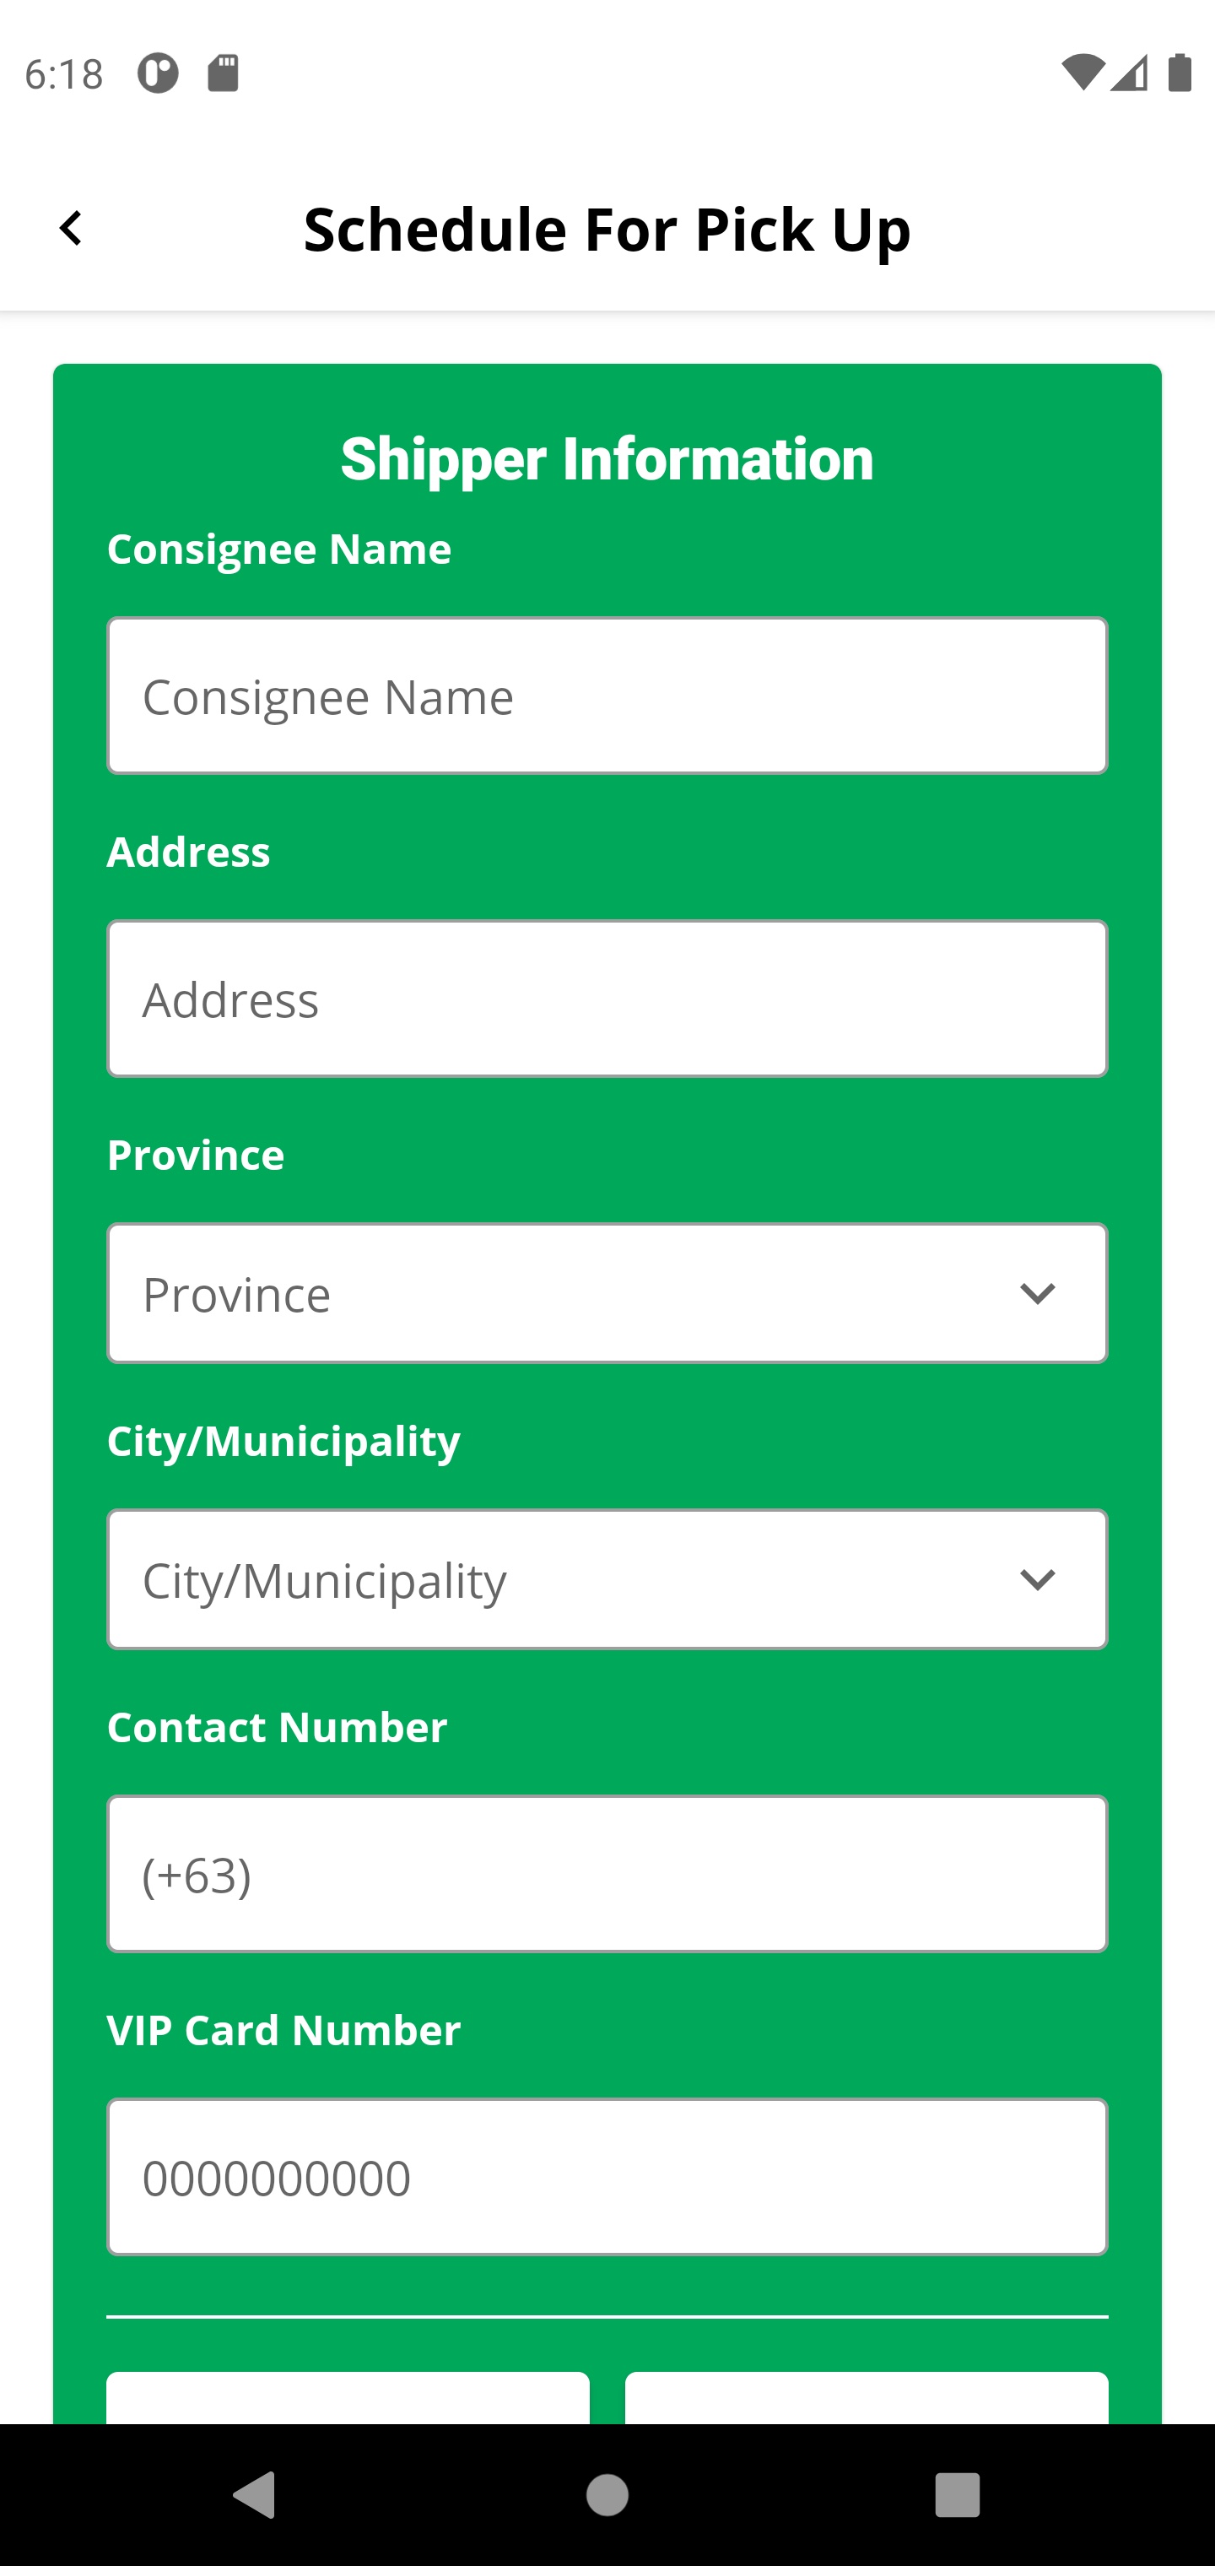Click the Address text field
Screen dimensions: 1215x2566
pos(607,998)
